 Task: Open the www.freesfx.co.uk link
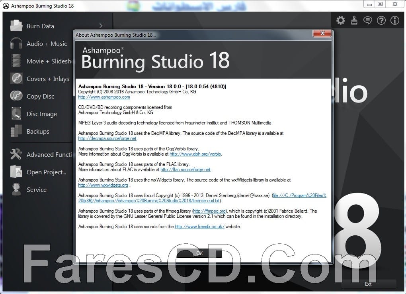[200, 227]
